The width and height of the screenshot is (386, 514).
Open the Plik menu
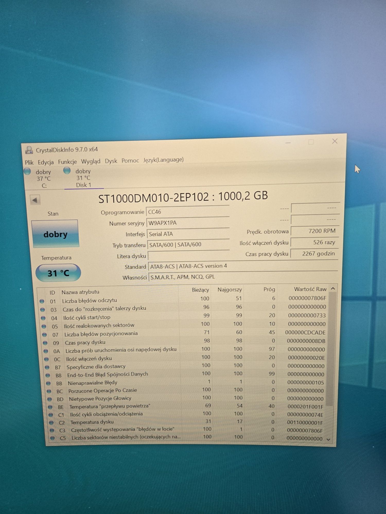29,162
